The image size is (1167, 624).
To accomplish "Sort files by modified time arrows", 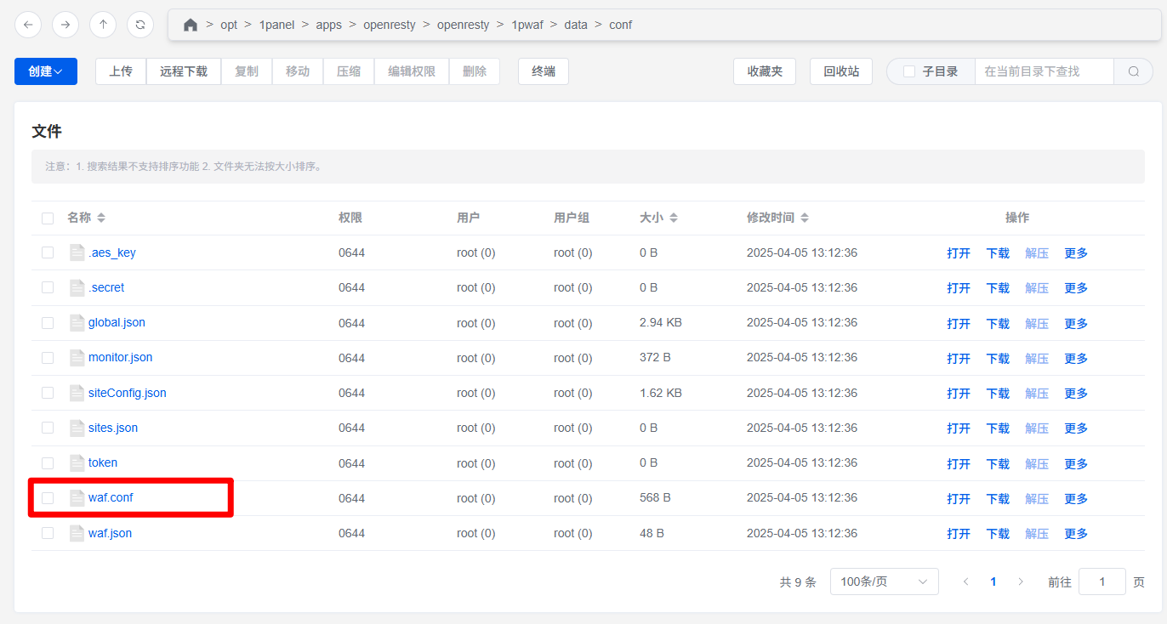I will click(x=805, y=218).
